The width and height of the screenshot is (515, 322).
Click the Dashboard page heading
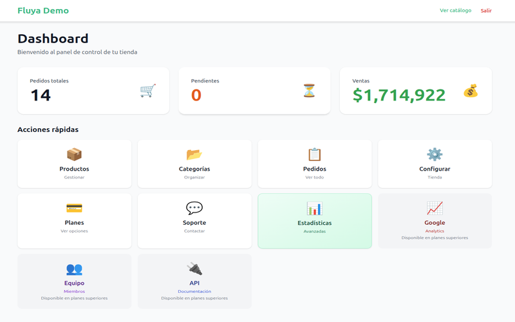pos(53,39)
